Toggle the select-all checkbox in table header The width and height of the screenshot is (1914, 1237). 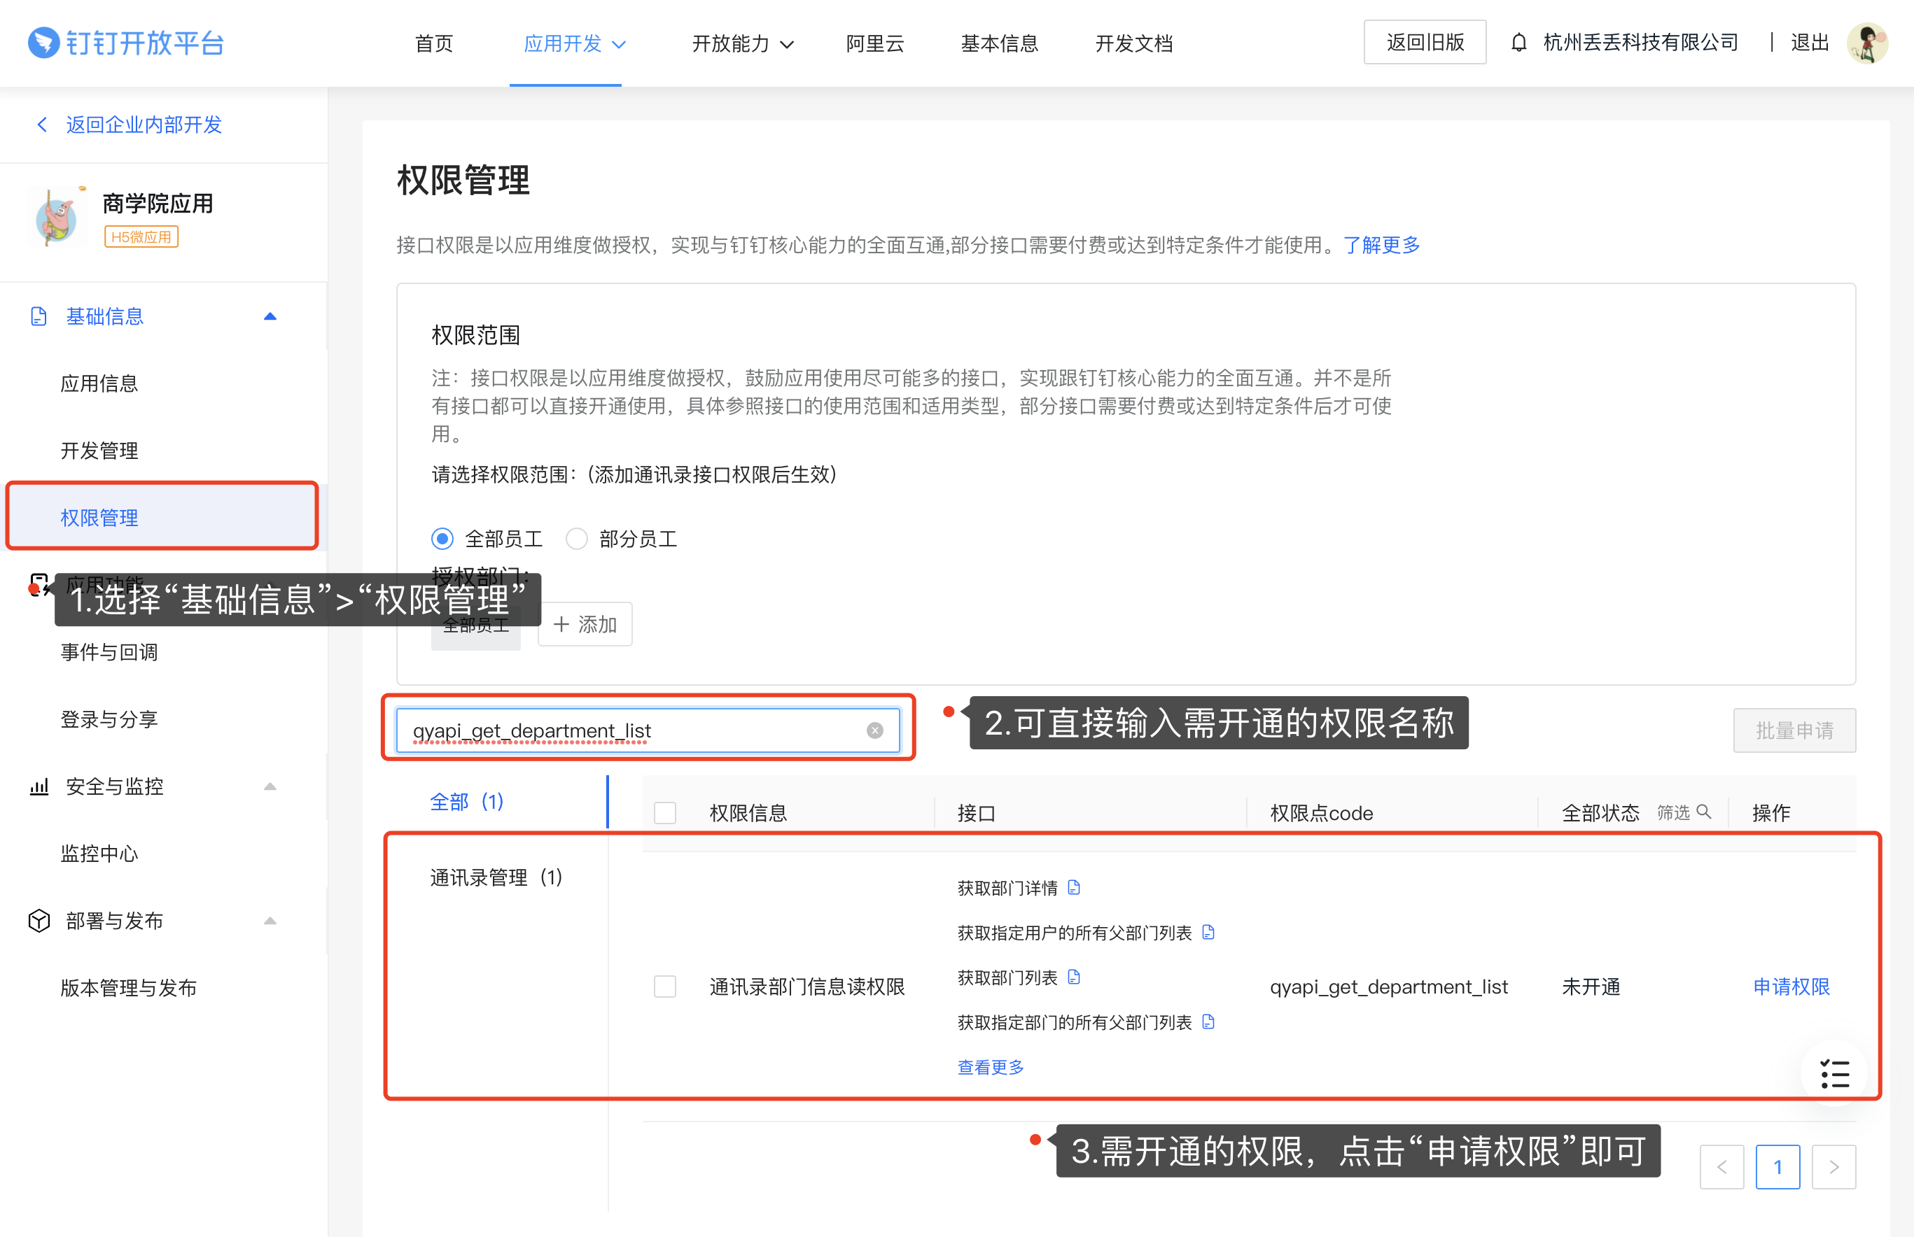coord(664,813)
